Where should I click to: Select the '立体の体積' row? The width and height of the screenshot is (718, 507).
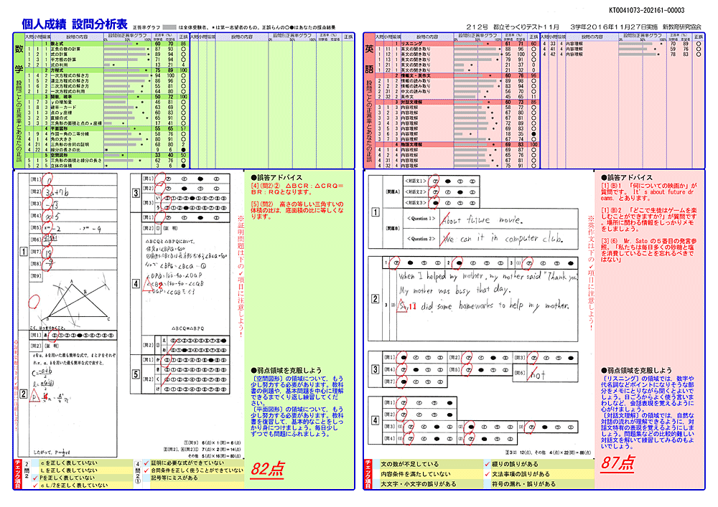tap(107, 166)
